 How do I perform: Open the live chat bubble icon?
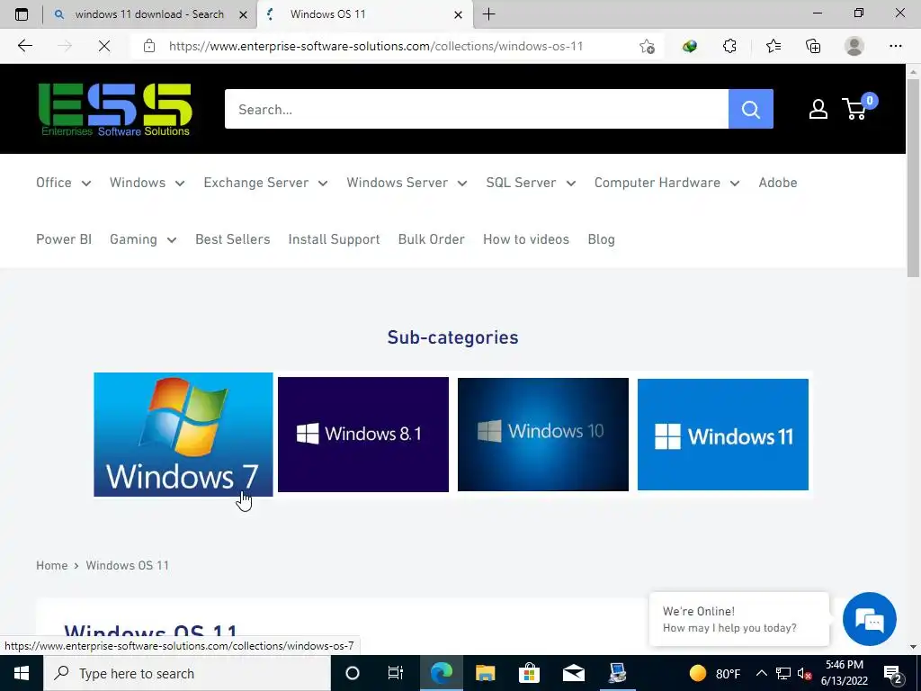point(870,619)
